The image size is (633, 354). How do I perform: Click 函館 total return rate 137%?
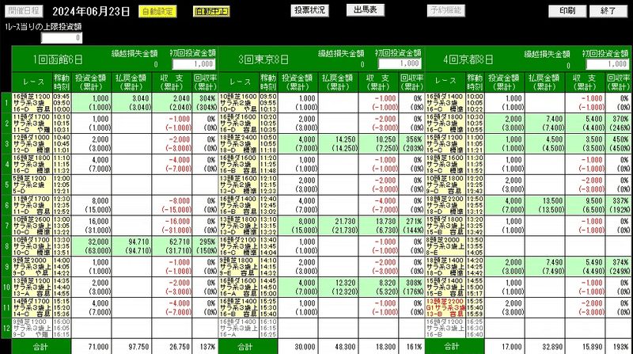pos(205,347)
